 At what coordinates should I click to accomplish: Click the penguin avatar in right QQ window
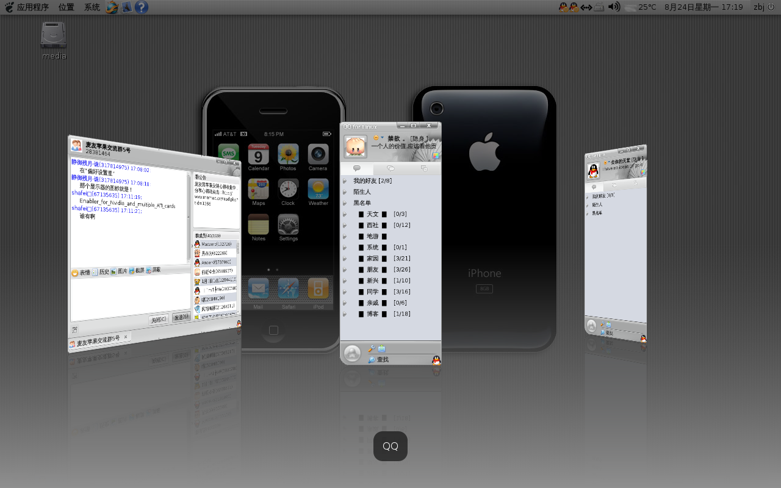593,171
